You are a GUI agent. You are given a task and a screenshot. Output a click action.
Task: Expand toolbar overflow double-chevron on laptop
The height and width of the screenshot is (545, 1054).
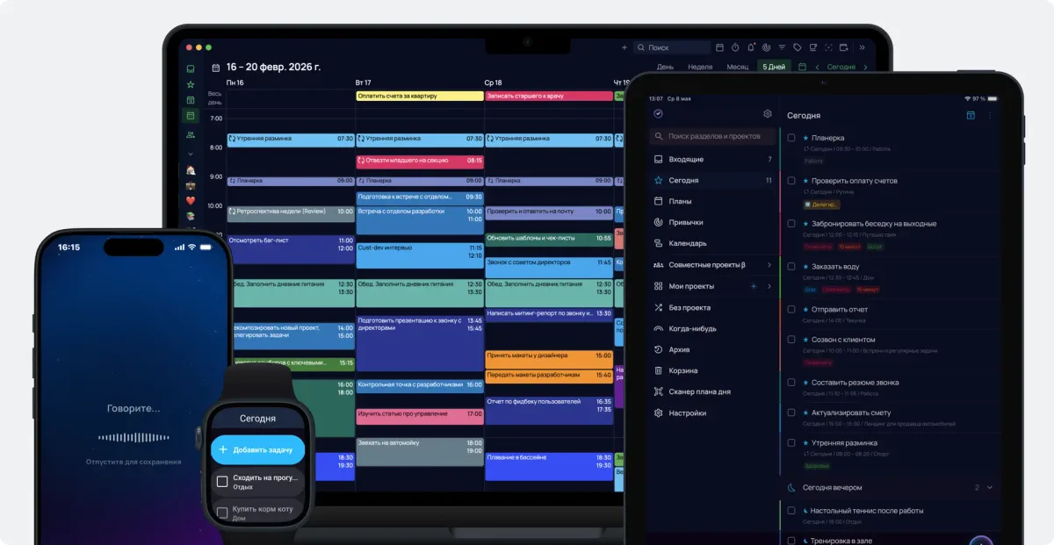(x=862, y=47)
